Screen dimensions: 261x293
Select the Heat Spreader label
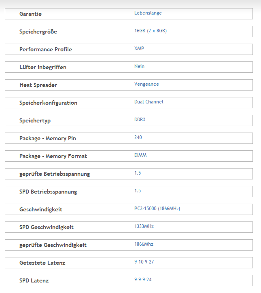pyautogui.click(x=38, y=85)
